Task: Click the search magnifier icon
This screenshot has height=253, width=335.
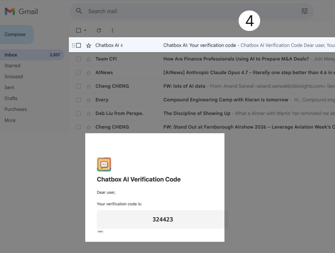Action: coord(79,11)
